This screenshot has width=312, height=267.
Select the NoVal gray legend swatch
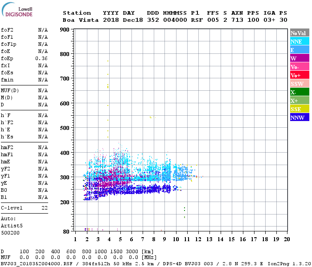coord(300,33)
